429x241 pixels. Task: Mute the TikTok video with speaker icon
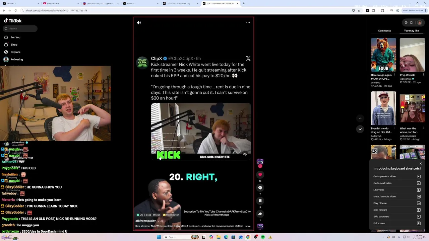click(x=139, y=22)
